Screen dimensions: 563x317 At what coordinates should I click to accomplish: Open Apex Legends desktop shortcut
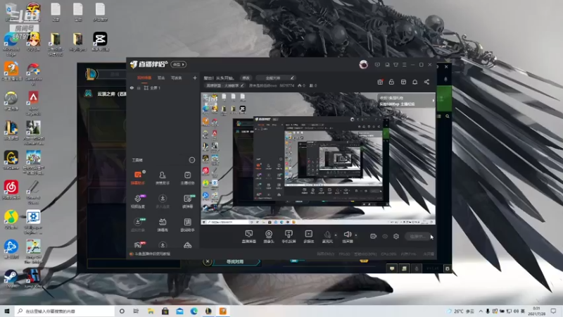point(33,103)
